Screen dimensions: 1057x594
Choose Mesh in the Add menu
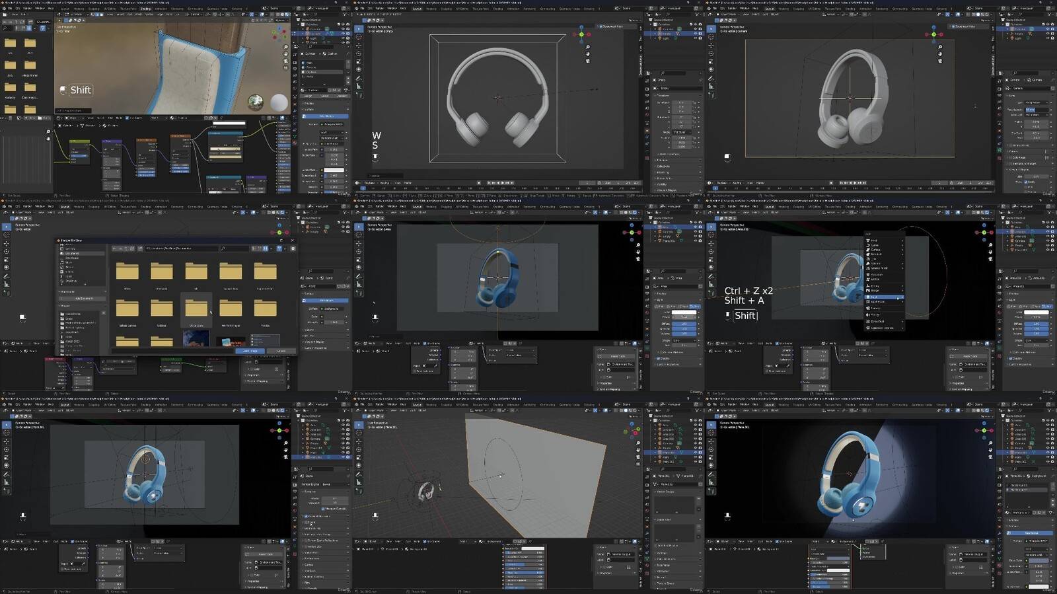coord(884,241)
